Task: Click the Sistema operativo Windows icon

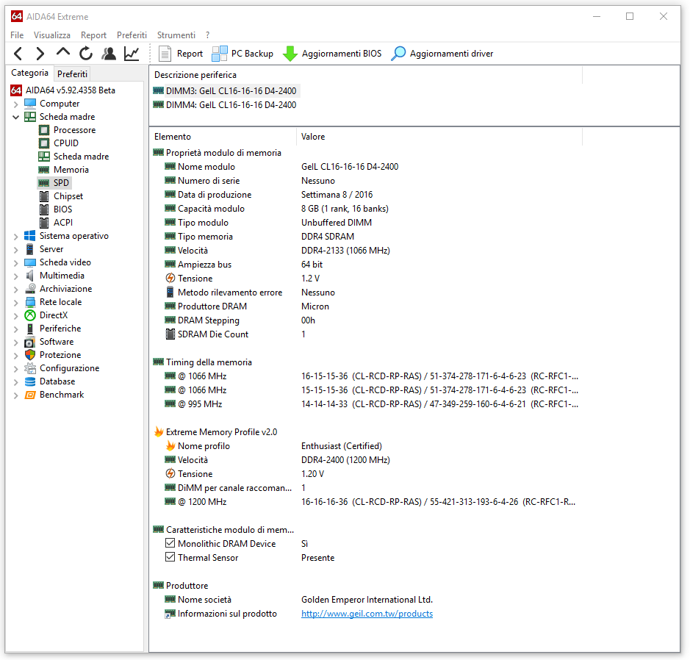Action: pos(30,236)
